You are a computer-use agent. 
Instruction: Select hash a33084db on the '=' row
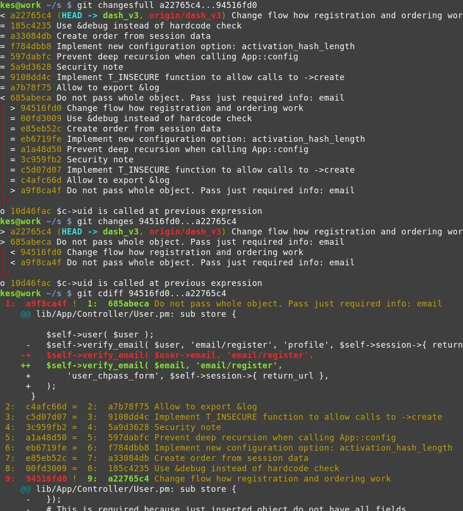(x=30, y=36)
